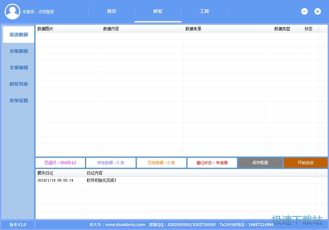Select the 软件初始化完成 log entry
This screenshot has height=230, width=329.
(101, 180)
